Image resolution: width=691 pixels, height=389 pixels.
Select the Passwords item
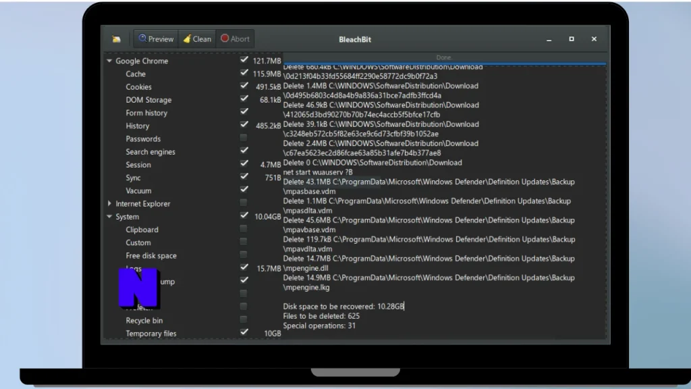[143, 139]
